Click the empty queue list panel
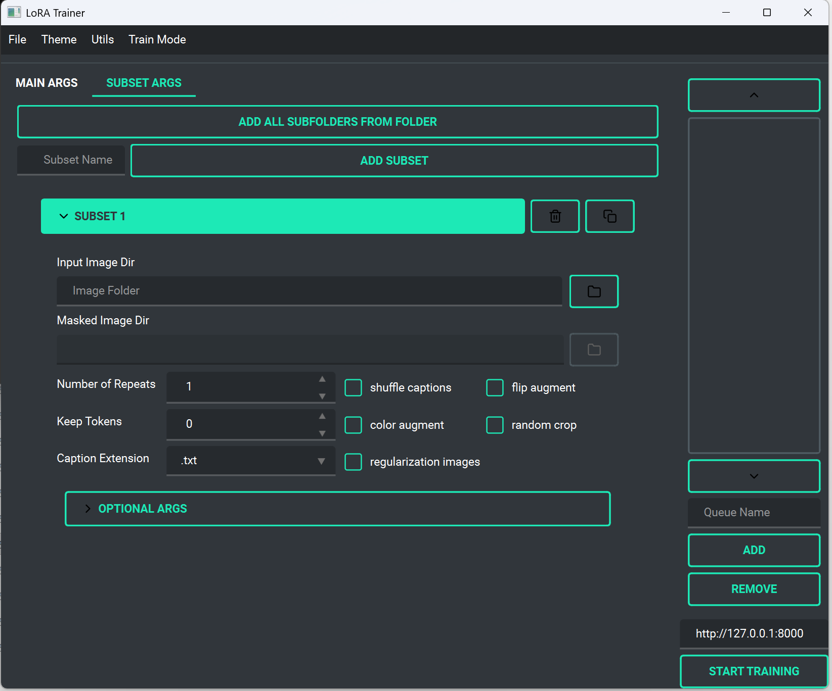This screenshot has width=832, height=691. (754, 285)
